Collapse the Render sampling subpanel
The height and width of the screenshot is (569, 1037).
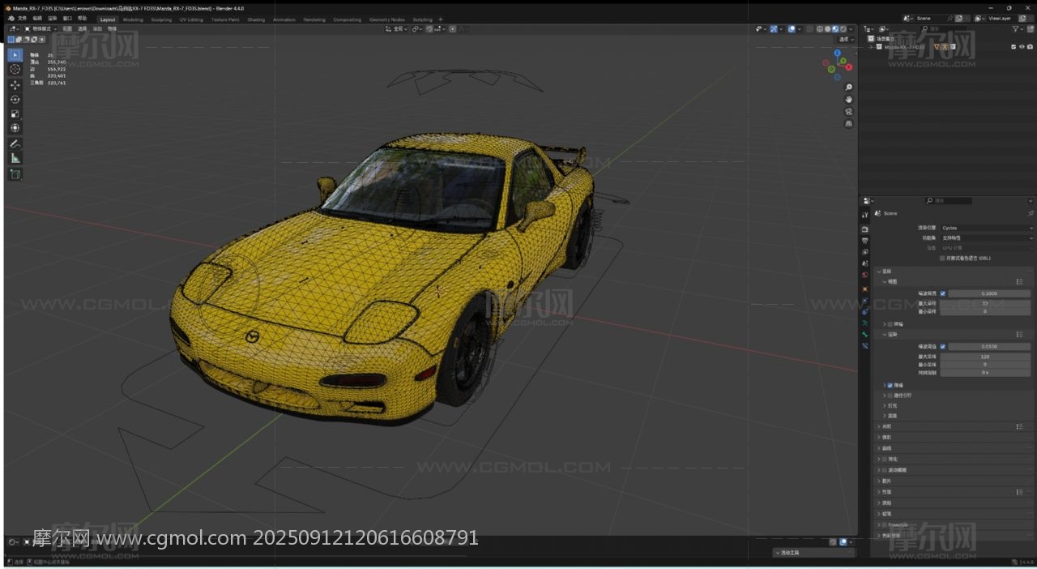885,335
